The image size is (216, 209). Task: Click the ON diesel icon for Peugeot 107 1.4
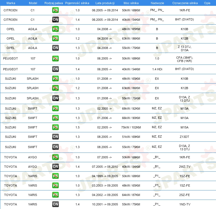[x=55, y=69]
